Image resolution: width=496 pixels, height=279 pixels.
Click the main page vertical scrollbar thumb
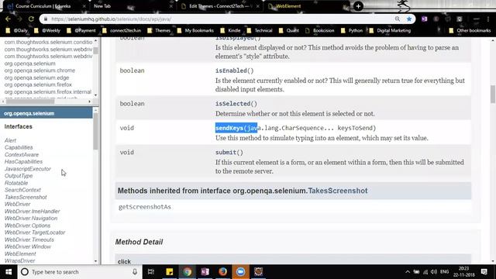(x=493, y=95)
